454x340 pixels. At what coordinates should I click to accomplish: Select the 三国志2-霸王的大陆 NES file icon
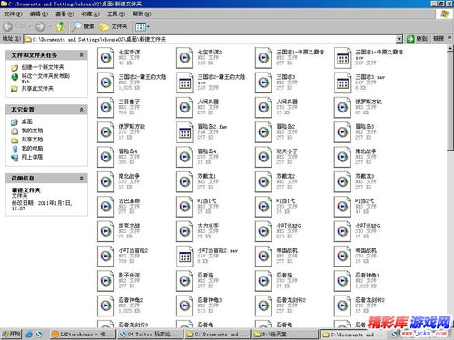tap(105, 83)
